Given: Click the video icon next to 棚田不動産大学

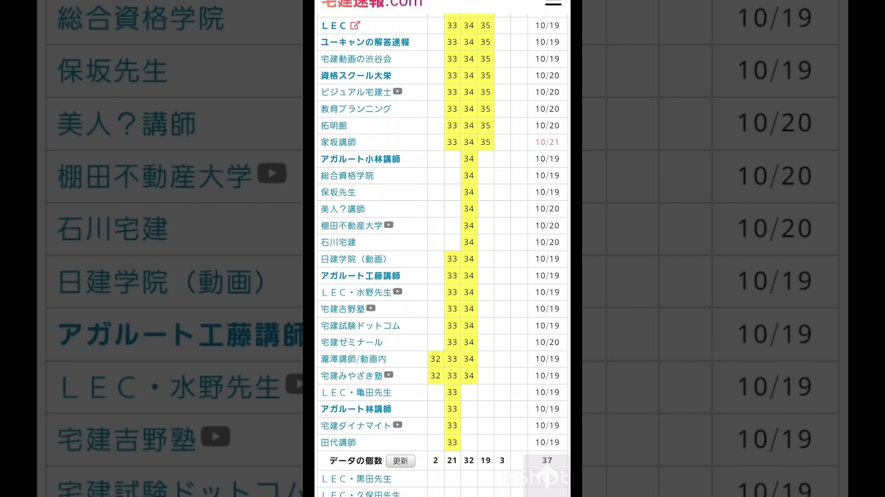Looking at the screenshot, I should pos(389,225).
